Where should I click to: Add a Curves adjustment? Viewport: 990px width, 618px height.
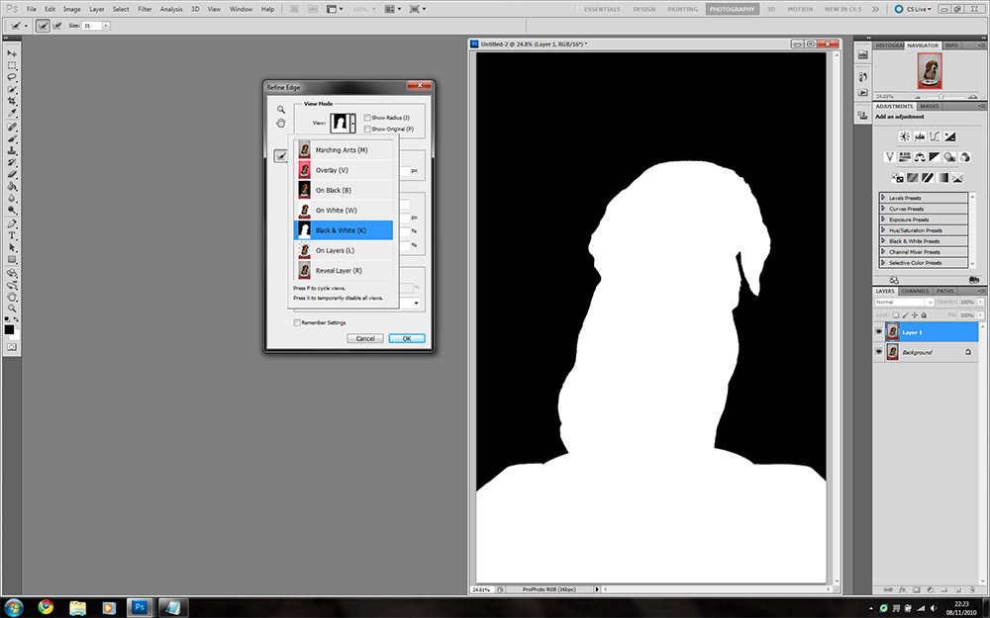click(x=935, y=136)
